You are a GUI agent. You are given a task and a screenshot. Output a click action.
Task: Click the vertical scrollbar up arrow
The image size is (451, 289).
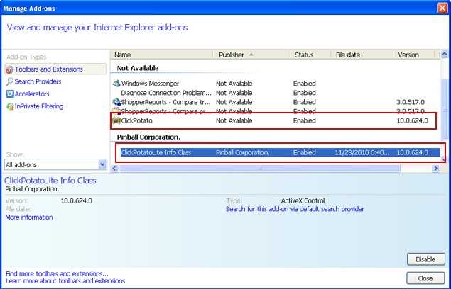pyautogui.click(x=444, y=54)
